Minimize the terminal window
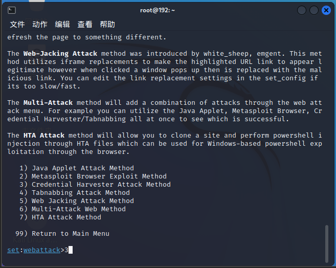 tap(302, 10)
